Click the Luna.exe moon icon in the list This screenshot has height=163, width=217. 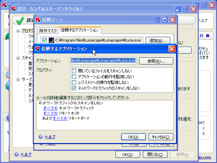tap(51, 40)
